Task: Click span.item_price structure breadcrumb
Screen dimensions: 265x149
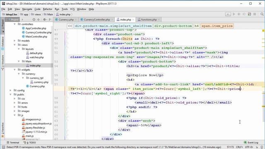Action: pos(217,26)
